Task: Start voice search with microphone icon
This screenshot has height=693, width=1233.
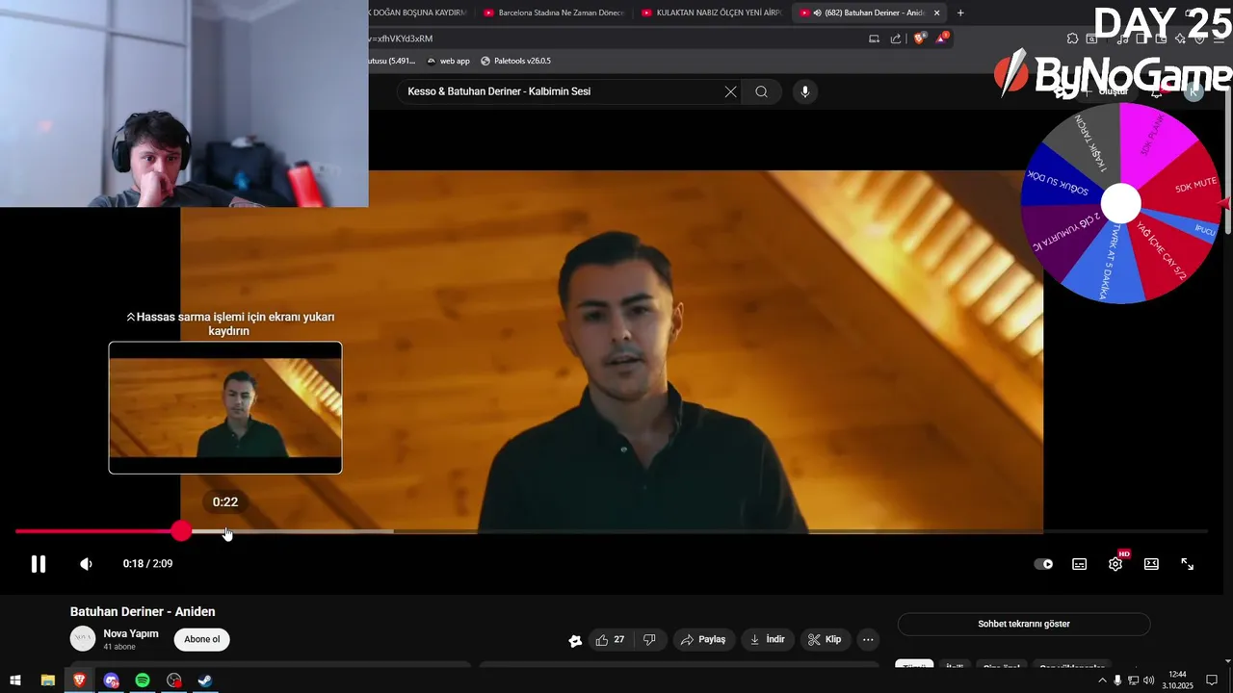Action: click(x=805, y=91)
